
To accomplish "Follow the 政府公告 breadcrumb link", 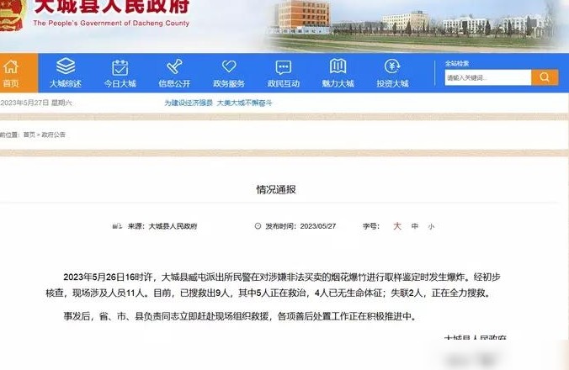I will tap(54, 135).
